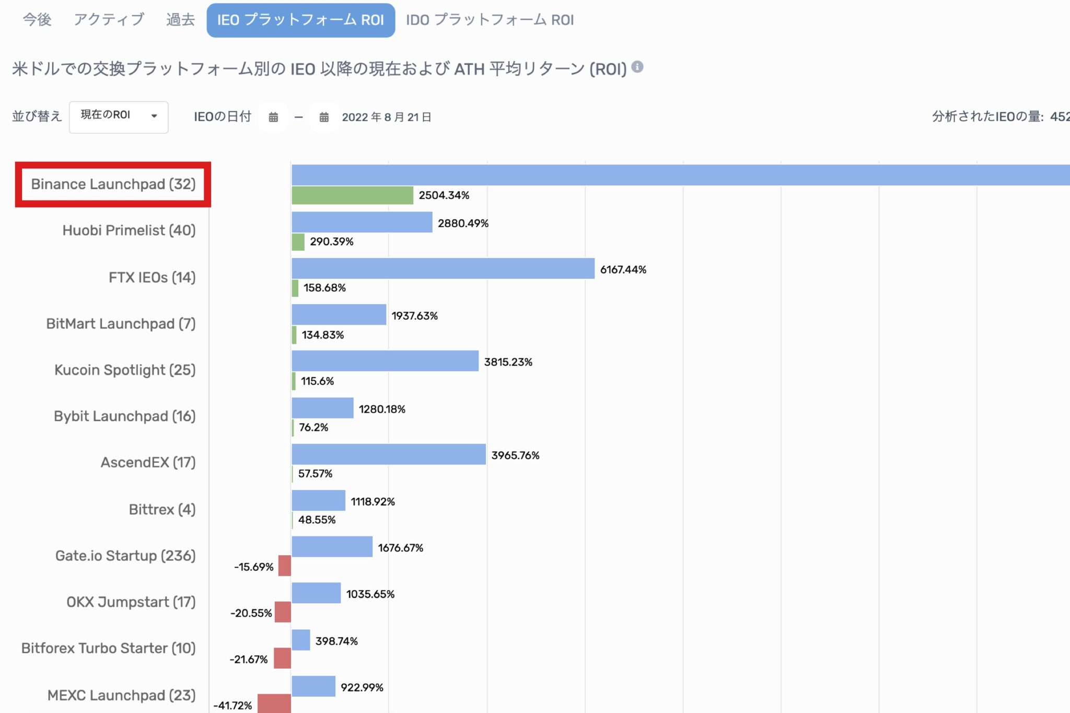Click the 2022 年 8 月 21 日 date field
This screenshot has width=1070, height=713.
point(387,117)
